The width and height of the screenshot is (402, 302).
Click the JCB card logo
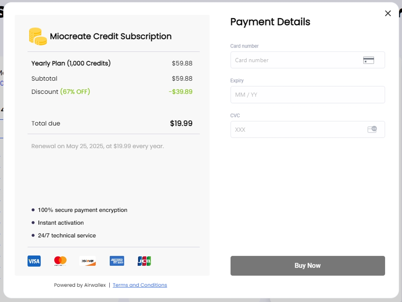click(x=144, y=261)
